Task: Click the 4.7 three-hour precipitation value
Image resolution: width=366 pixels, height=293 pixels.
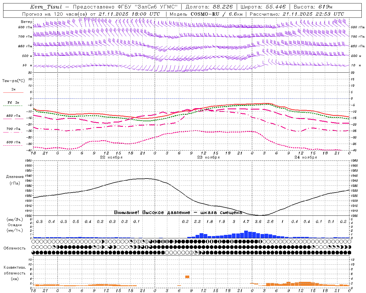Action: [246, 222]
